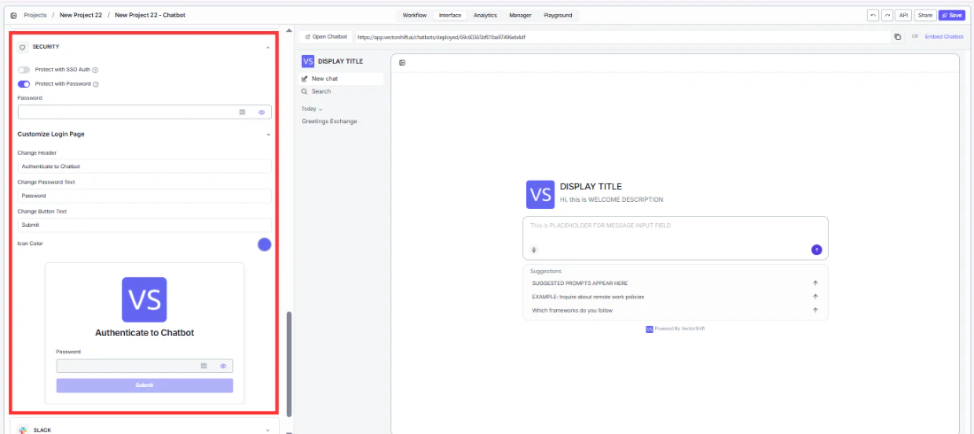Image resolution: width=974 pixels, height=434 pixels.
Task: Click the Slack logo icon
Action: [x=23, y=430]
